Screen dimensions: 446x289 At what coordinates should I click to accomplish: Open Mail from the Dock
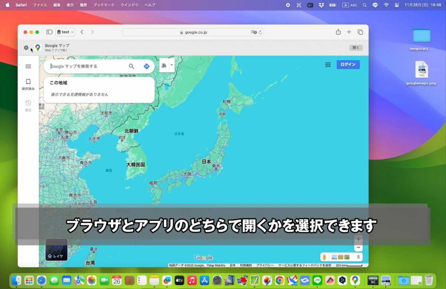pyautogui.click(x=67, y=280)
